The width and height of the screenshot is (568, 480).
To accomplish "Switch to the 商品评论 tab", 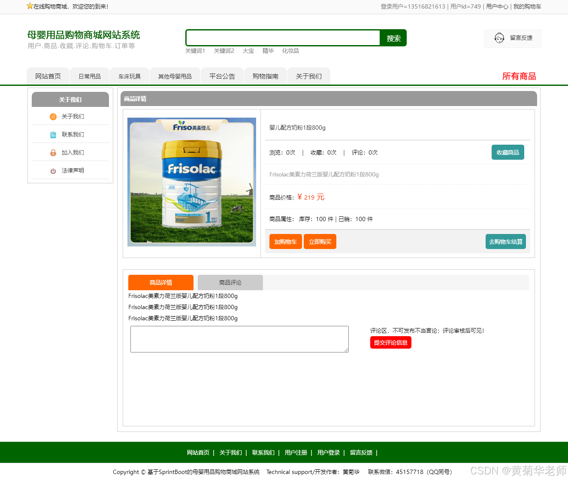I will [x=230, y=283].
